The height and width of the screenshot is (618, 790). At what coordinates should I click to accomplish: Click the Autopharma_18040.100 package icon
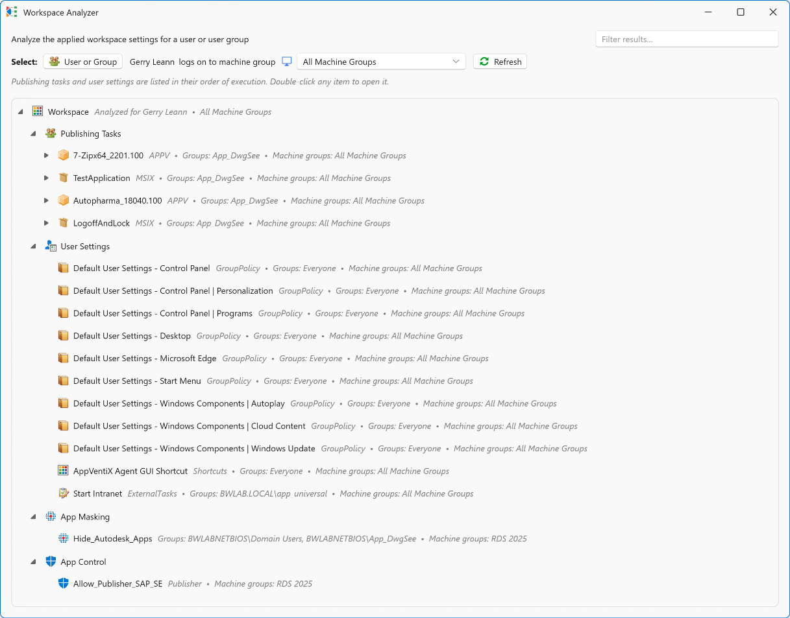(63, 200)
